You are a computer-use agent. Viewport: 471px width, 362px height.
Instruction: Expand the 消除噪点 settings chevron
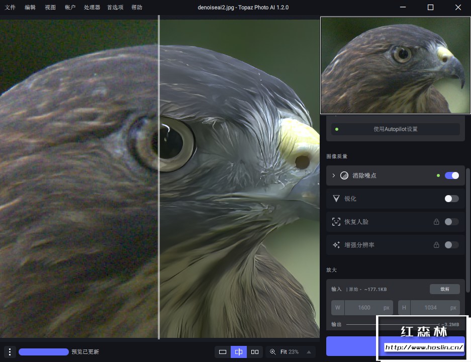click(x=333, y=175)
